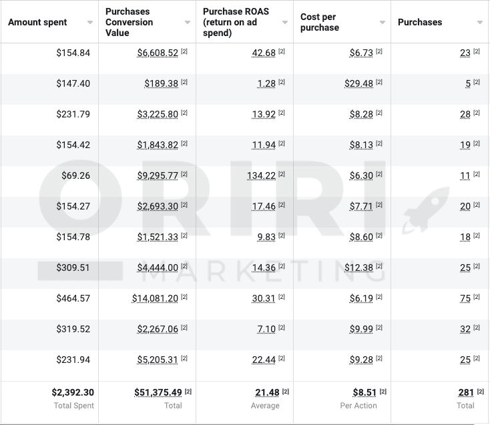Click the footnote [2] beside 21.48 average
Screen dimensions: 490x425
tap(286, 391)
